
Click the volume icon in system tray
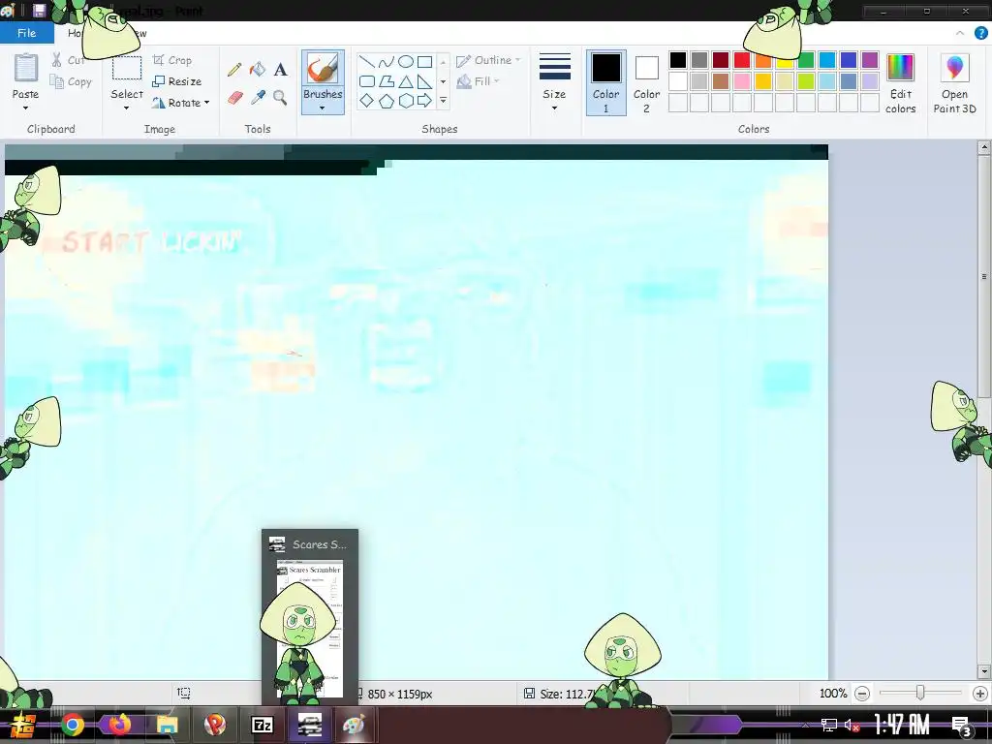point(852,725)
